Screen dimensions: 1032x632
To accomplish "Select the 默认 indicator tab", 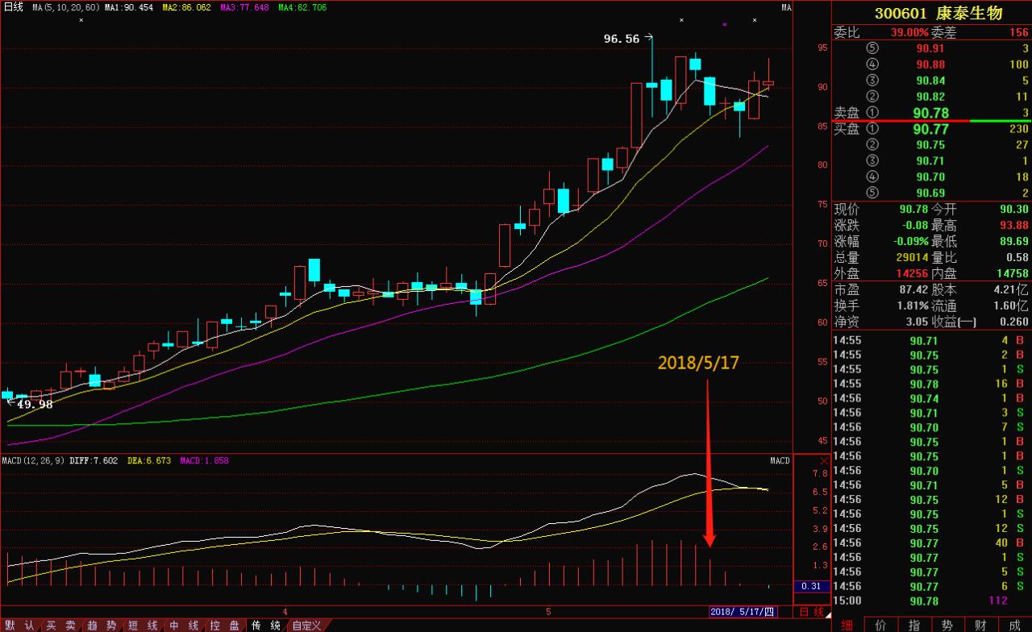I will (x=21, y=625).
